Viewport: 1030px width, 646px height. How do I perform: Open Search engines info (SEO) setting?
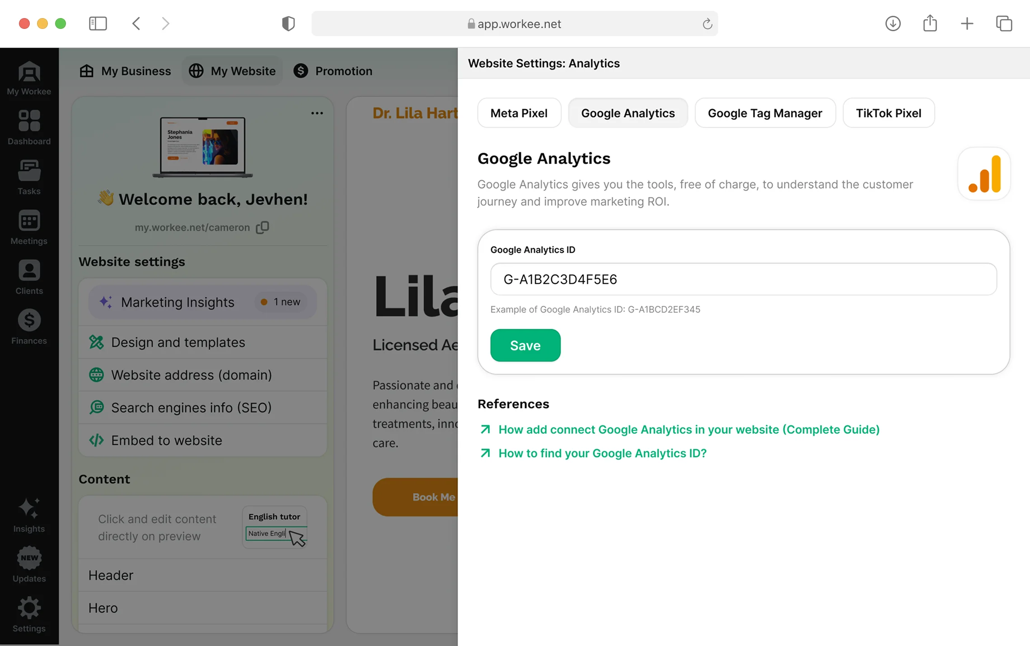tap(191, 407)
